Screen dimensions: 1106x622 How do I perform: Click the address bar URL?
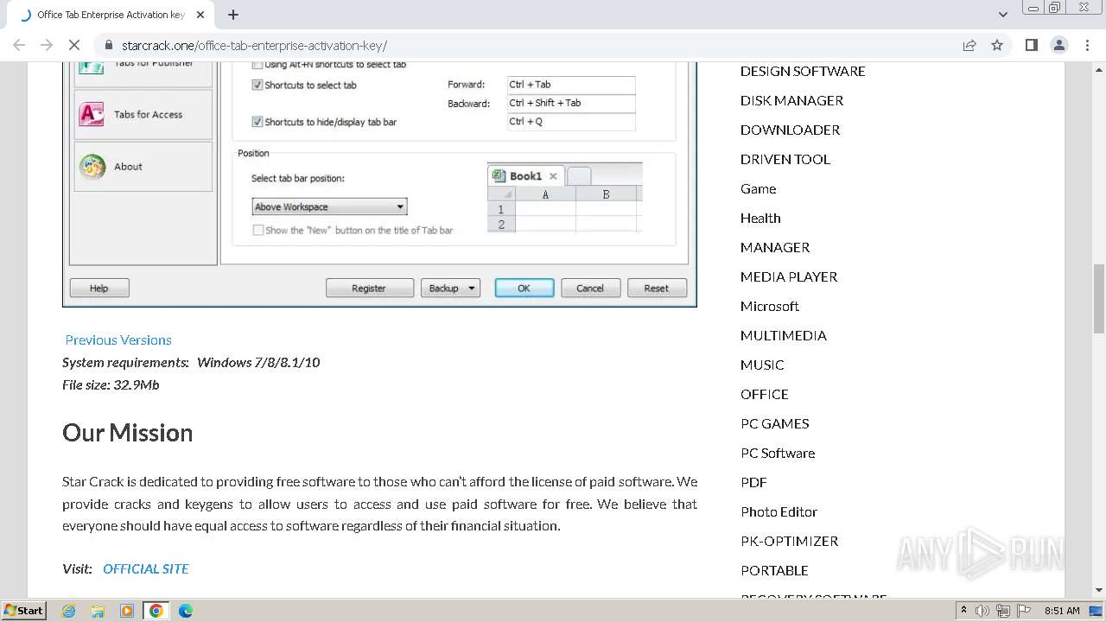pyautogui.click(x=254, y=45)
